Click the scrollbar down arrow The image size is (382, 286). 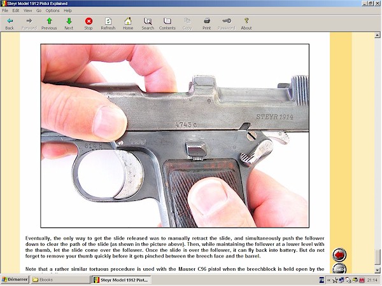[x=378, y=269]
